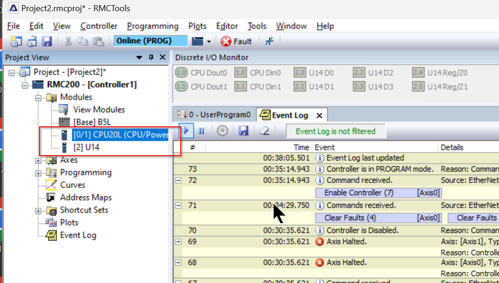This screenshot has width=499, height=283.
Task: Click the U14 Reg/Z0 indicator 2.4
Action: pos(418,72)
